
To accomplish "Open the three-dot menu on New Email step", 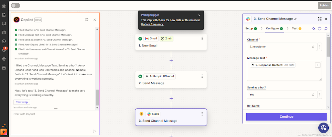I will [202, 38].
